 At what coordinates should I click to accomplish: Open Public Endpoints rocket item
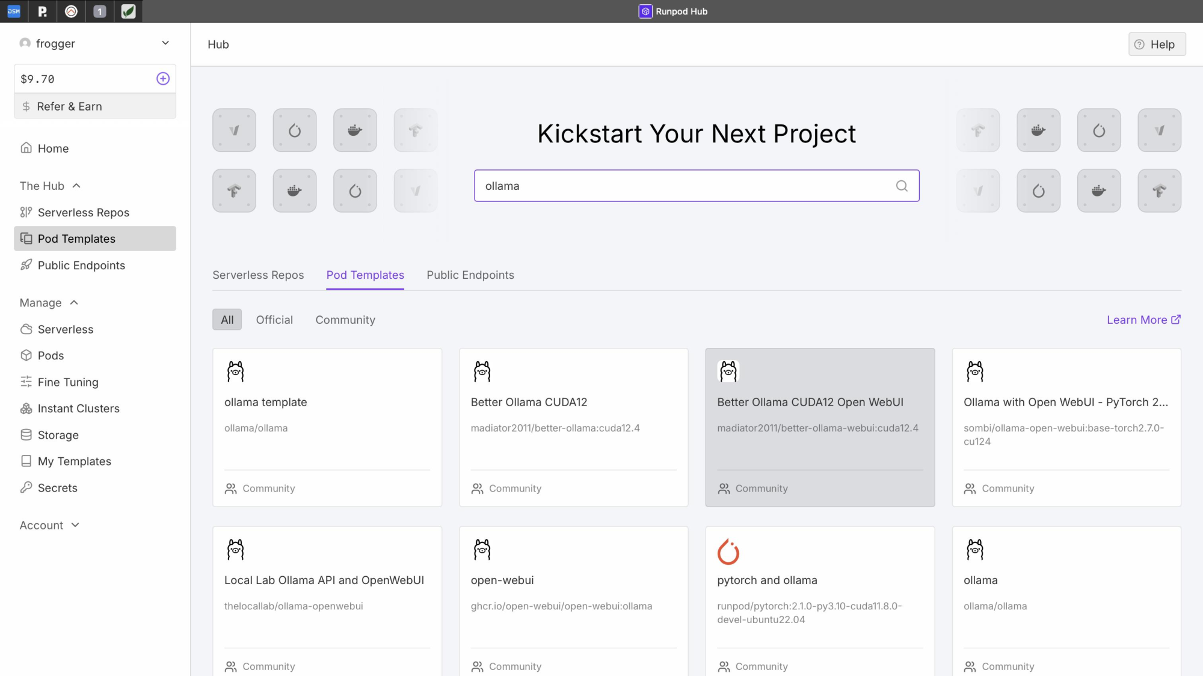81,265
